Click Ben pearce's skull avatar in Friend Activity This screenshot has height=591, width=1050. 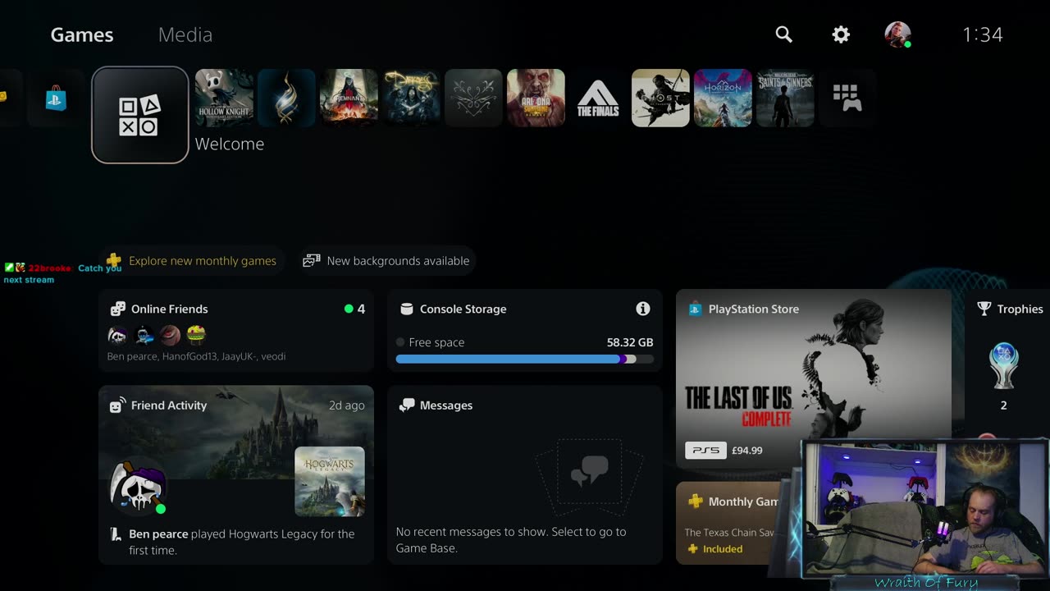tap(138, 486)
